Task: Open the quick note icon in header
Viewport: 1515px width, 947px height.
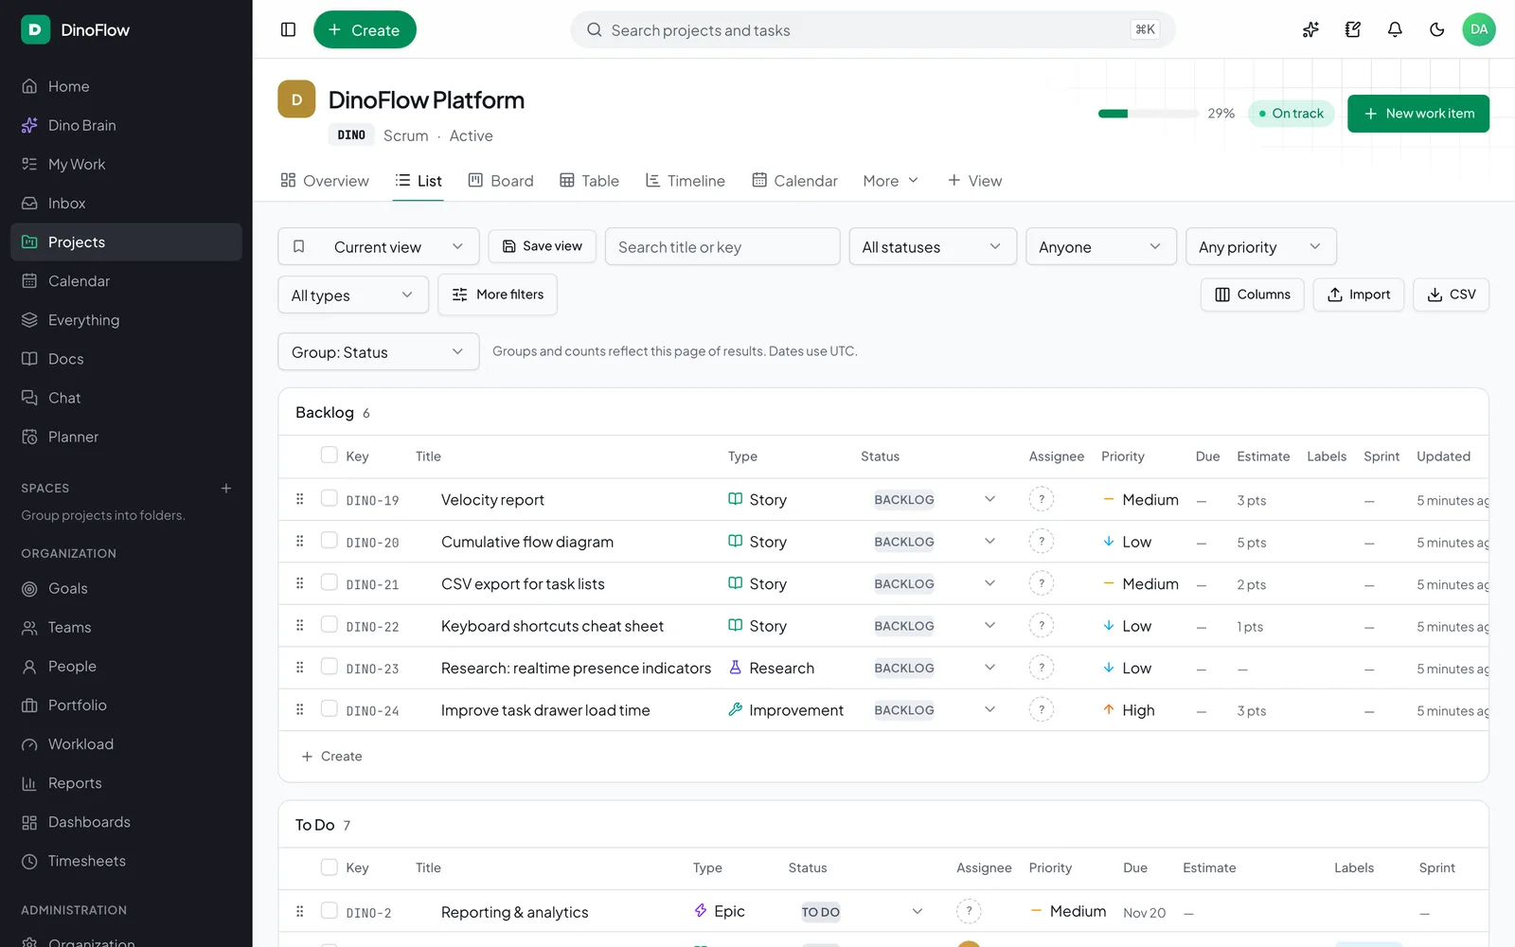Action: (x=1353, y=29)
